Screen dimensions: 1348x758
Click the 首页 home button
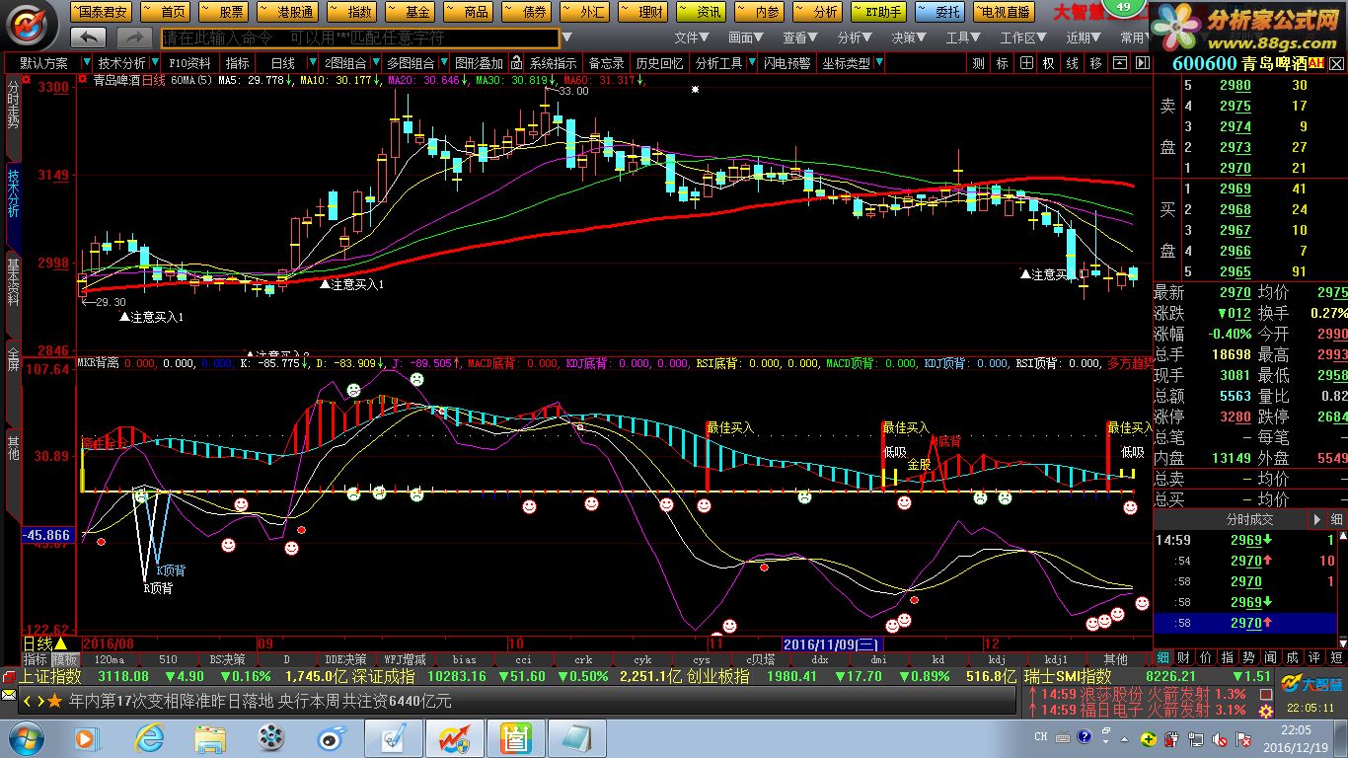pos(164,12)
